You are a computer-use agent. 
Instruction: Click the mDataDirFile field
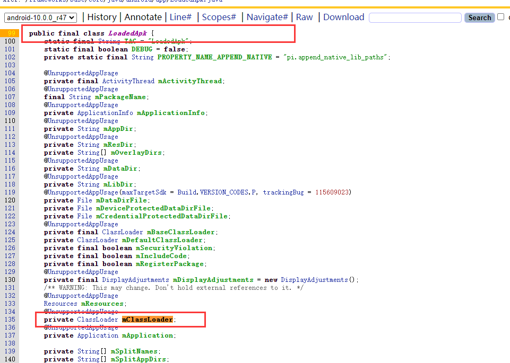pos(122,200)
